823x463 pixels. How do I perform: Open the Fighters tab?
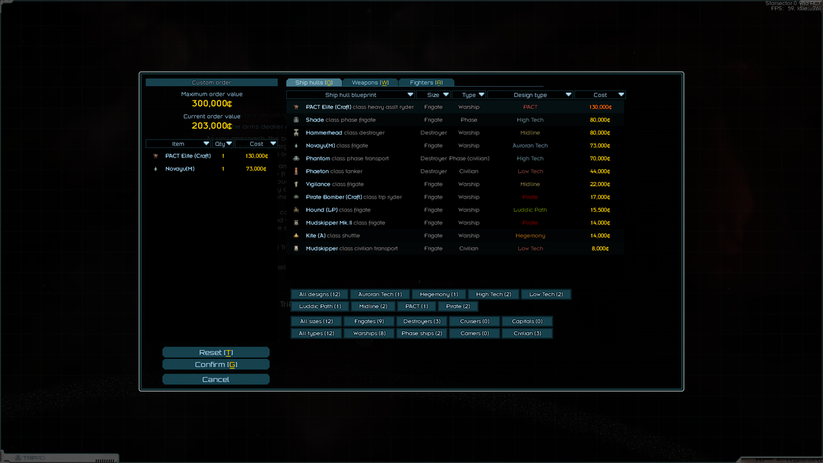426,82
